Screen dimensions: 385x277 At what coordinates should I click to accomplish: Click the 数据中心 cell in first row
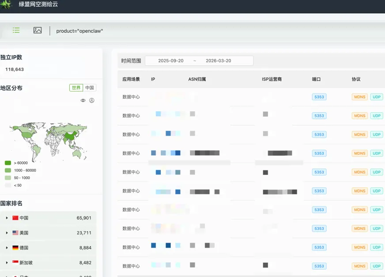point(131,97)
